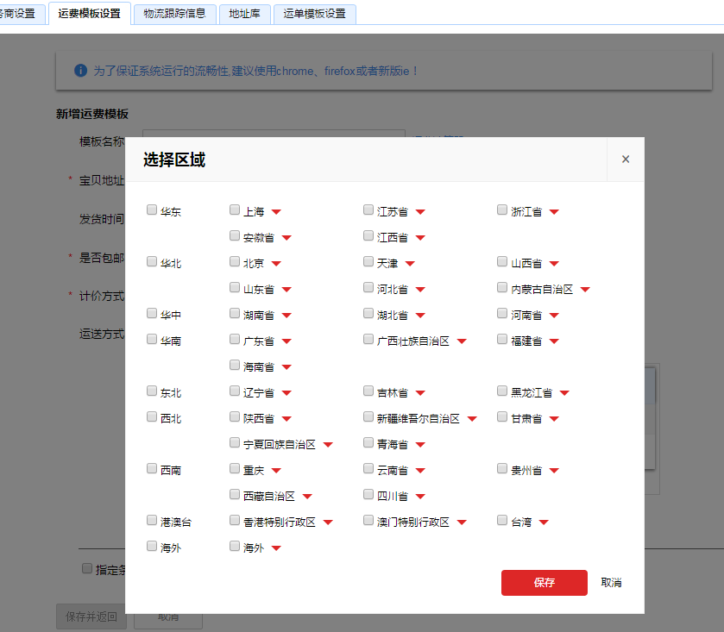Click the red 保存 button
This screenshot has width=724, height=632.
pyautogui.click(x=544, y=583)
